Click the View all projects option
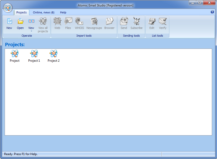 43,25
